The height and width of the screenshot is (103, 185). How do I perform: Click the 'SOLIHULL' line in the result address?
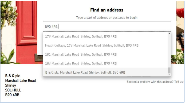tap(13, 90)
